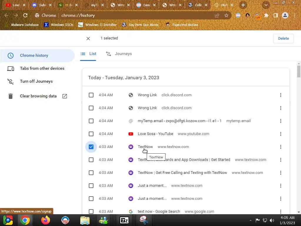Go back using the back arrow

[x=6, y=15]
